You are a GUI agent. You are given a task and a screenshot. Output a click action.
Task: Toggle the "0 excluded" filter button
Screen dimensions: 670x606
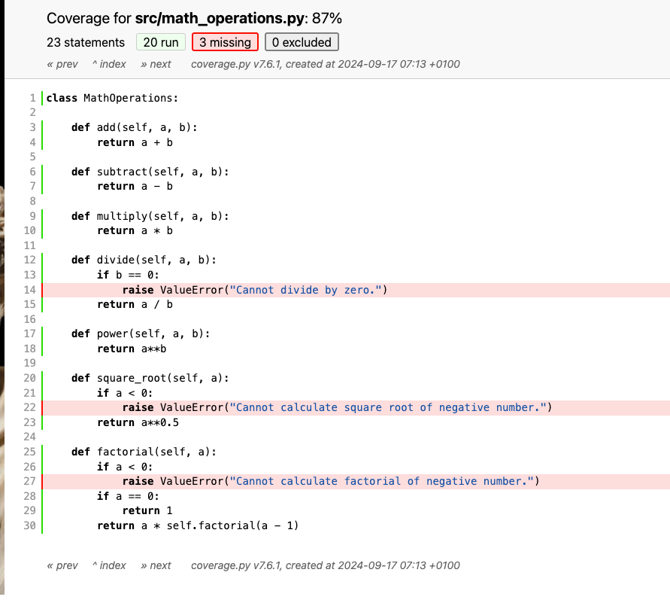point(302,43)
